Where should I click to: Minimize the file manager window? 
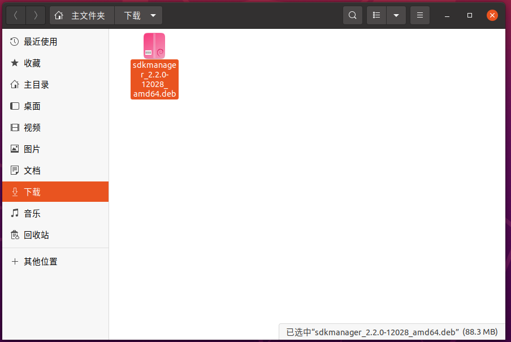[x=447, y=15]
